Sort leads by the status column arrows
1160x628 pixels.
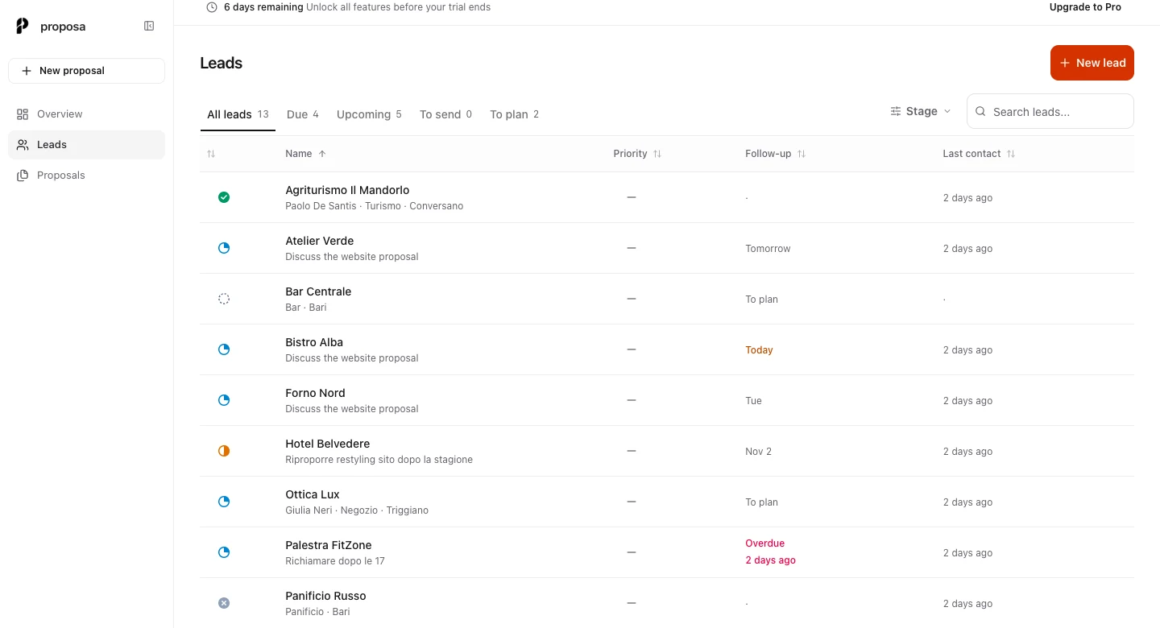click(211, 154)
